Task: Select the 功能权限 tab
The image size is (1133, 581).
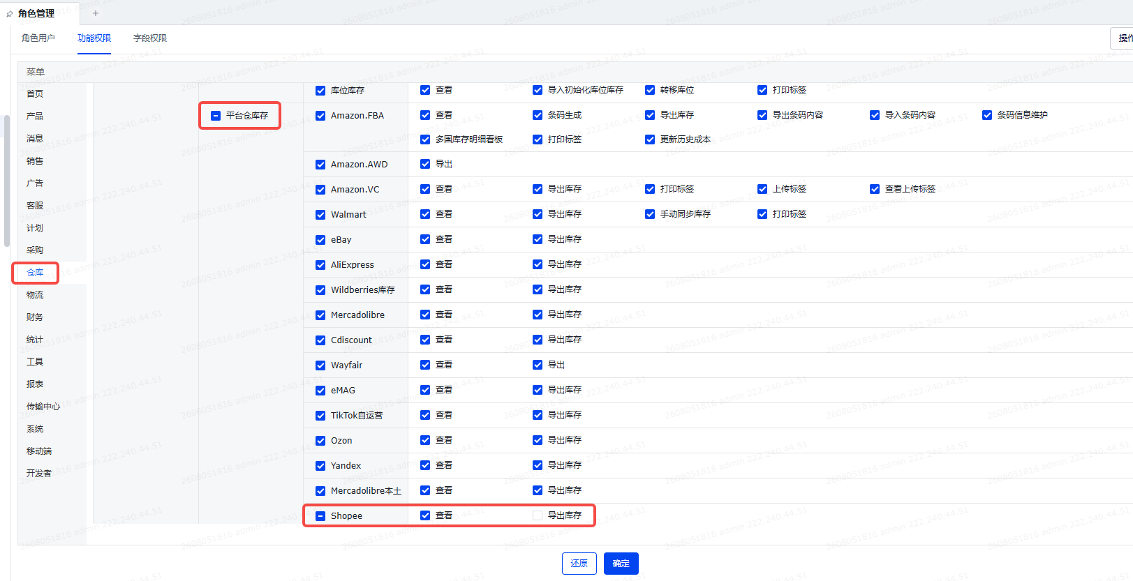Action: (94, 38)
